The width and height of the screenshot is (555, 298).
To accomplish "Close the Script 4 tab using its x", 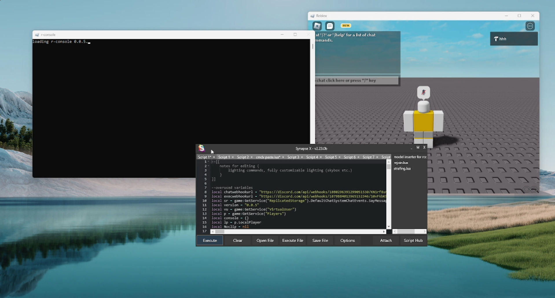I will 321,157.
